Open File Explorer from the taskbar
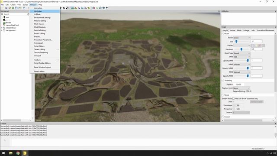This screenshot has height=156, width=277. (11, 153)
